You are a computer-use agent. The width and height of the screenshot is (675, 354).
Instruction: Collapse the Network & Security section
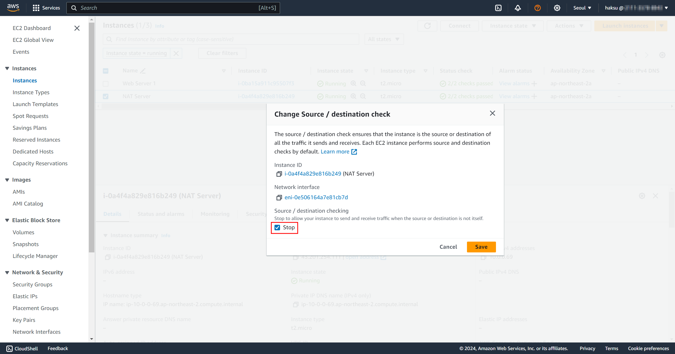[7, 272]
